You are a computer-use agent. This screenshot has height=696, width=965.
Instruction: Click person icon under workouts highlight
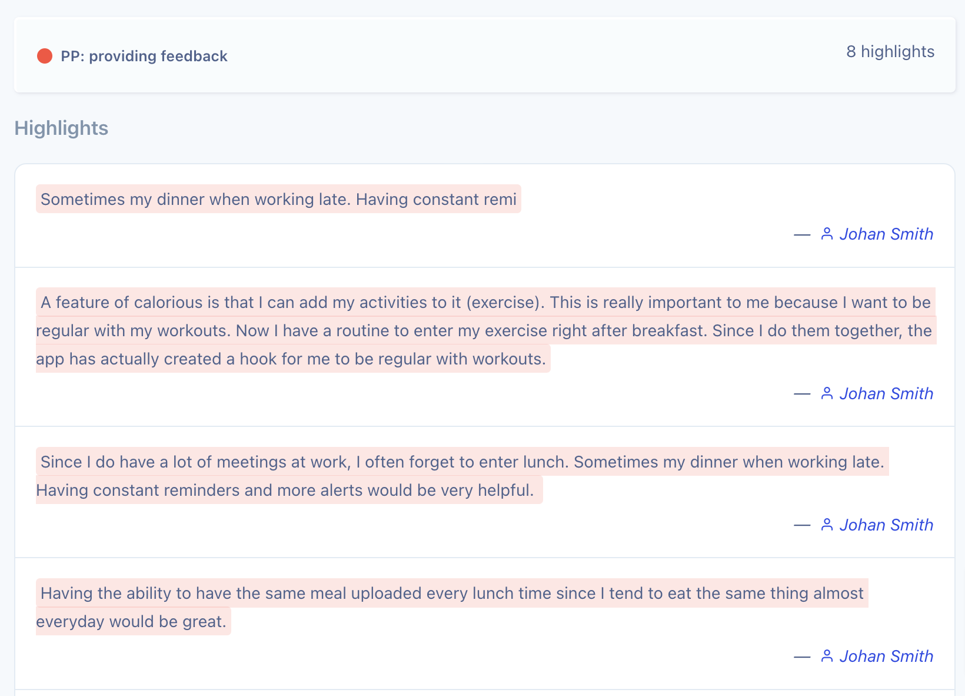(x=827, y=393)
